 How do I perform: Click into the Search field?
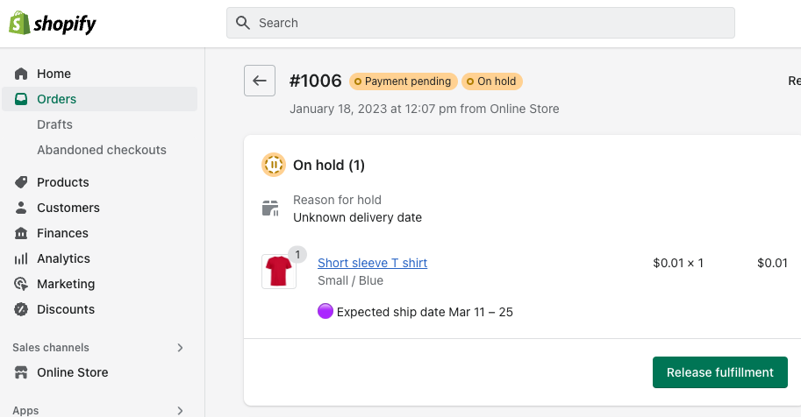481,23
